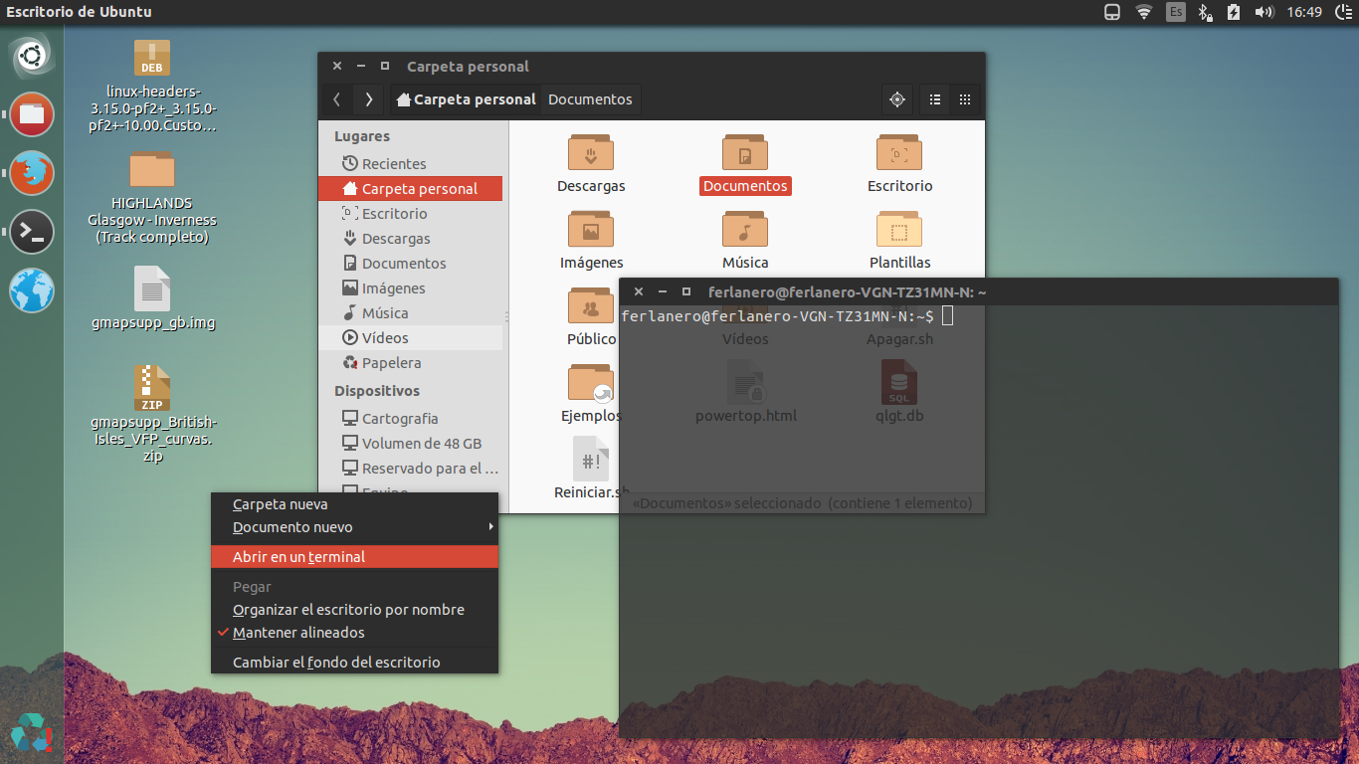Image resolution: width=1359 pixels, height=764 pixels.
Task: Open the Ubuntu Dash at the top of the launcher
Action: pyautogui.click(x=31, y=55)
